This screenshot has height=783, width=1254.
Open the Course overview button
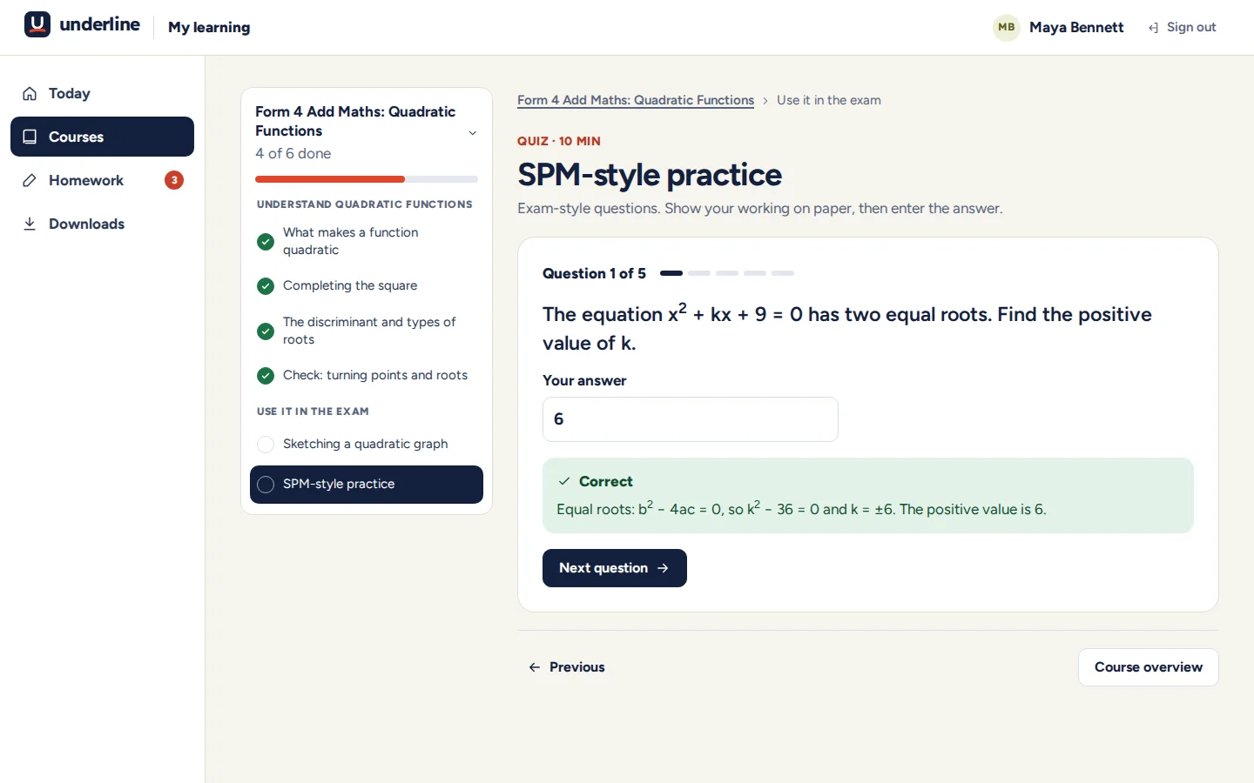tap(1148, 667)
